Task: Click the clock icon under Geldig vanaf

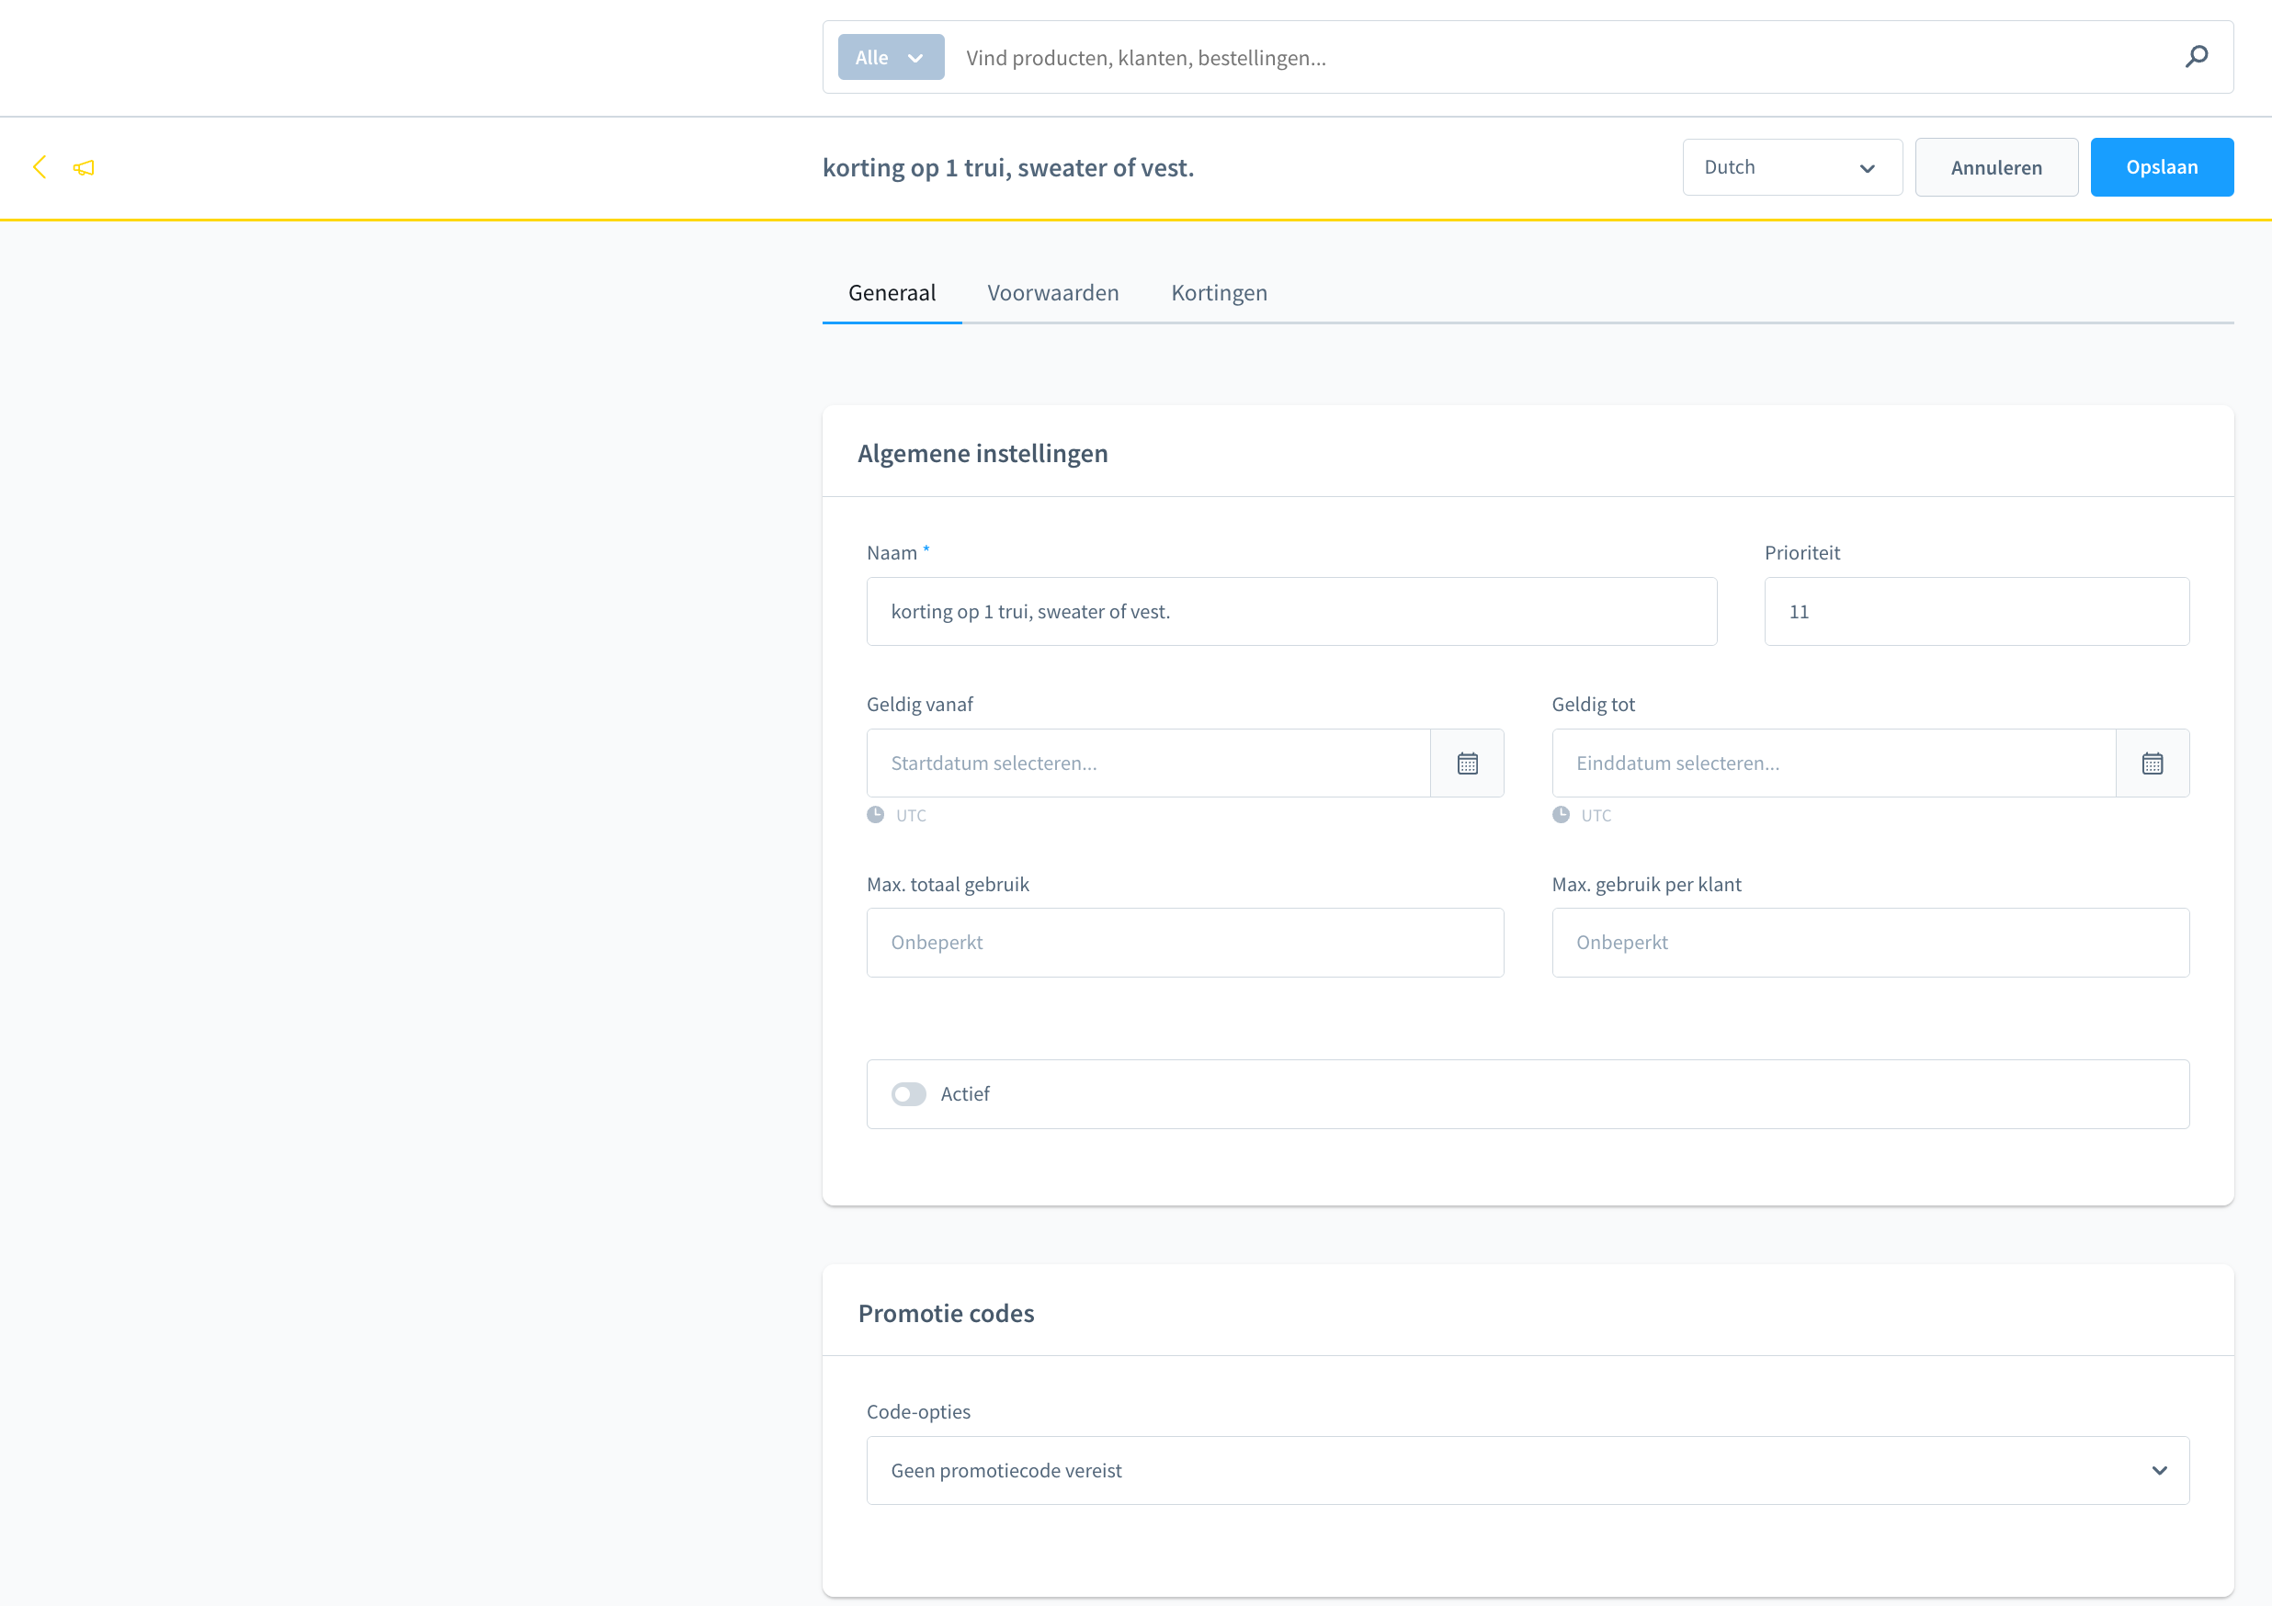Action: coord(876,815)
